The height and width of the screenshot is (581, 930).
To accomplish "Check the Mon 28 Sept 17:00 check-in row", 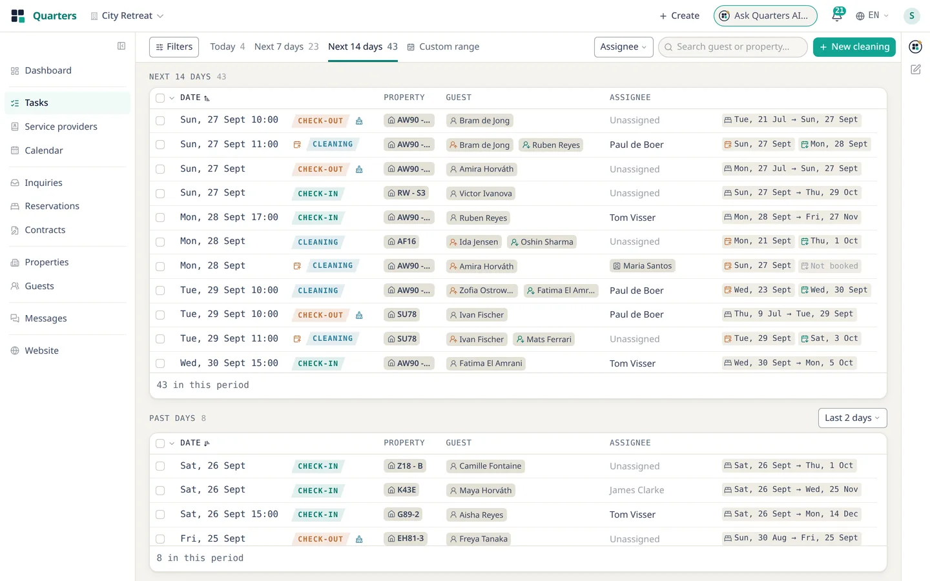I will click(160, 218).
